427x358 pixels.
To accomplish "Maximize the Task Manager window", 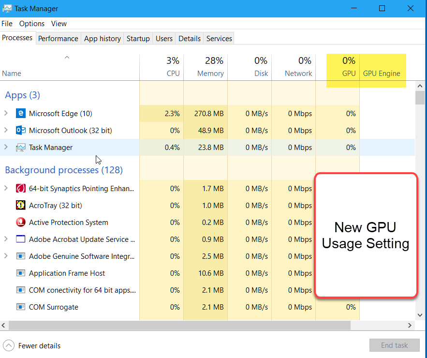I will pos(382,8).
